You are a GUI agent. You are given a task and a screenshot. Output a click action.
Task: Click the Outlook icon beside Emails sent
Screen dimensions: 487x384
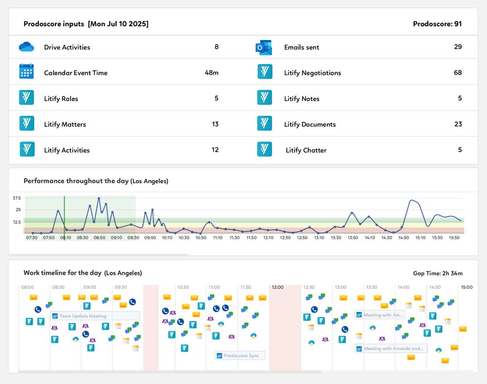coord(263,47)
